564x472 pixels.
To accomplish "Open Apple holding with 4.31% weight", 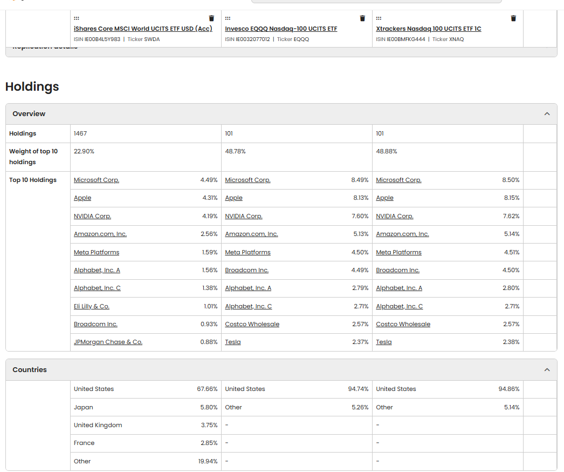I will tap(82, 198).
